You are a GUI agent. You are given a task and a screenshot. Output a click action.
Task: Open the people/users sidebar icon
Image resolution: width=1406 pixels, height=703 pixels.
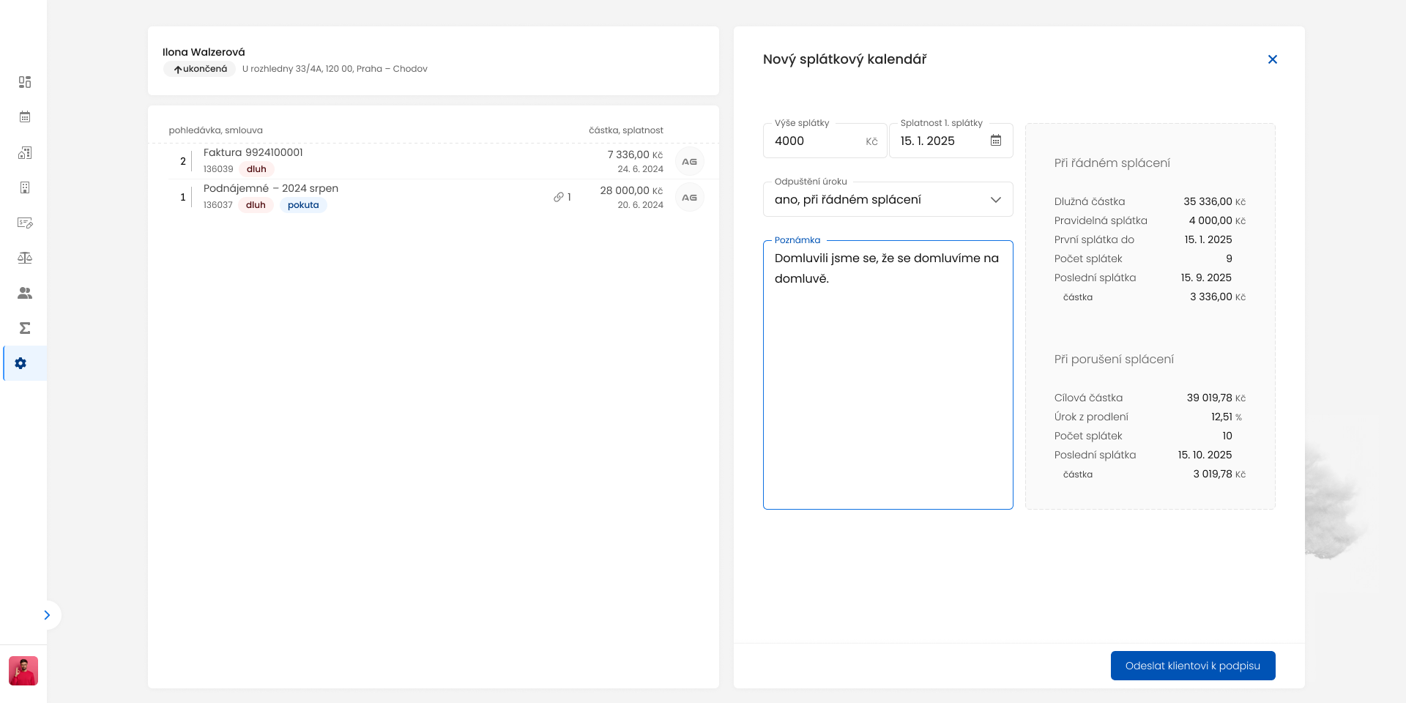[25, 293]
